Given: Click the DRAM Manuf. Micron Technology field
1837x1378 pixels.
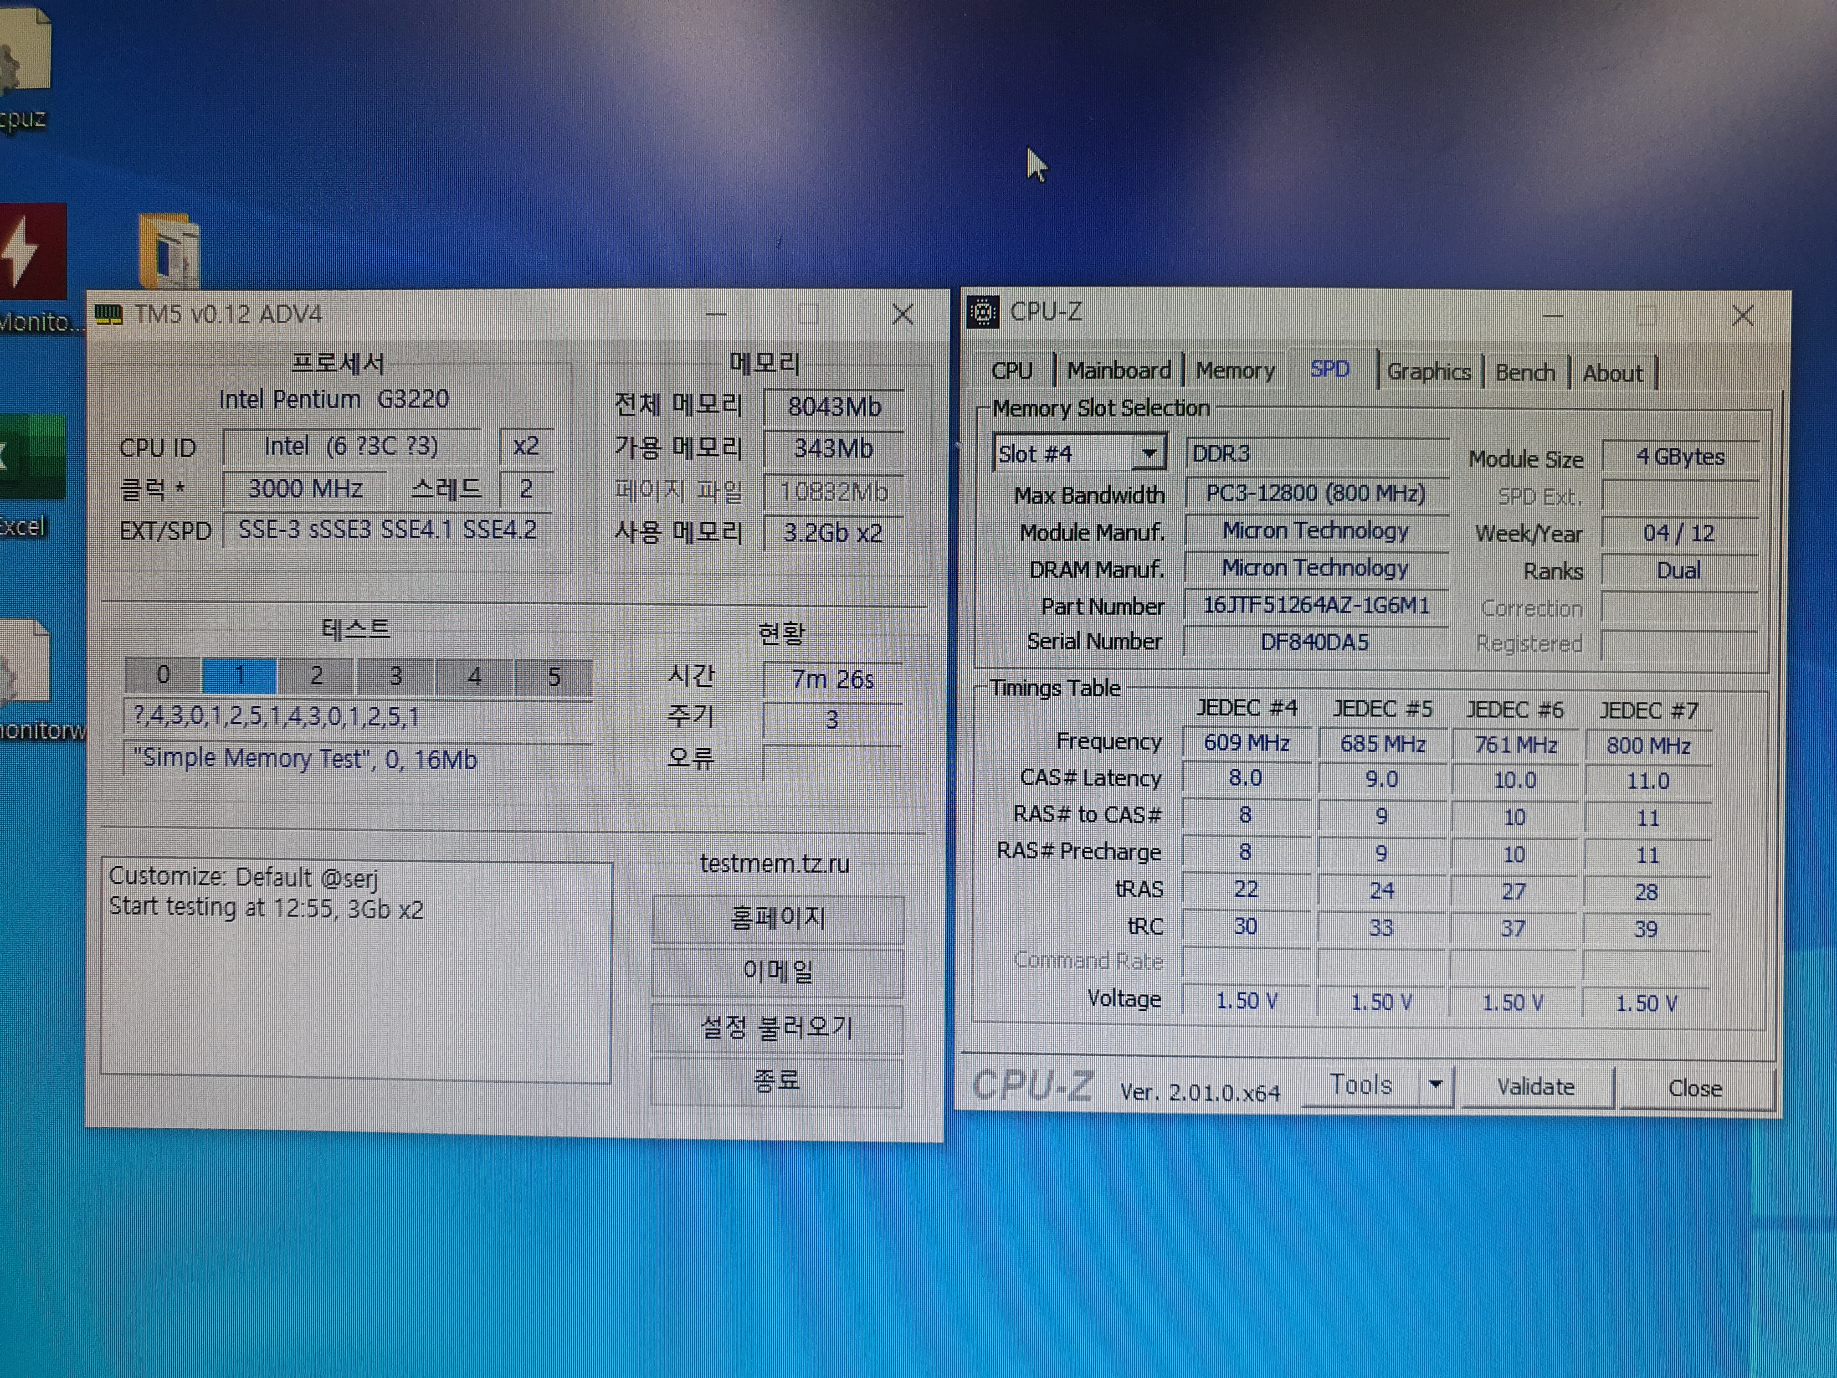Looking at the screenshot, I should [x=1317, y=568].
